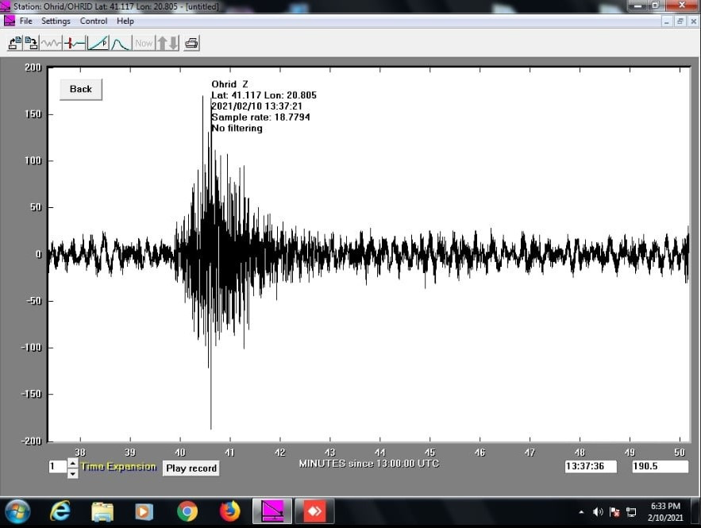Click the Back button on the plot

tap(79, 89)
